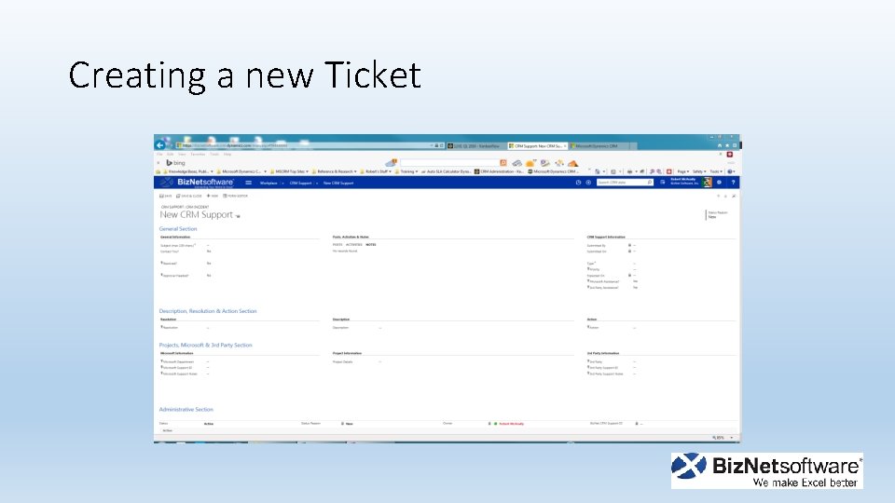Open the New CRM Support title dropdown
The height and width of the screenshot is (503, 895).
[238, 216]
